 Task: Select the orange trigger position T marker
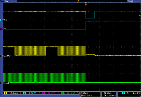pos(86,4)
